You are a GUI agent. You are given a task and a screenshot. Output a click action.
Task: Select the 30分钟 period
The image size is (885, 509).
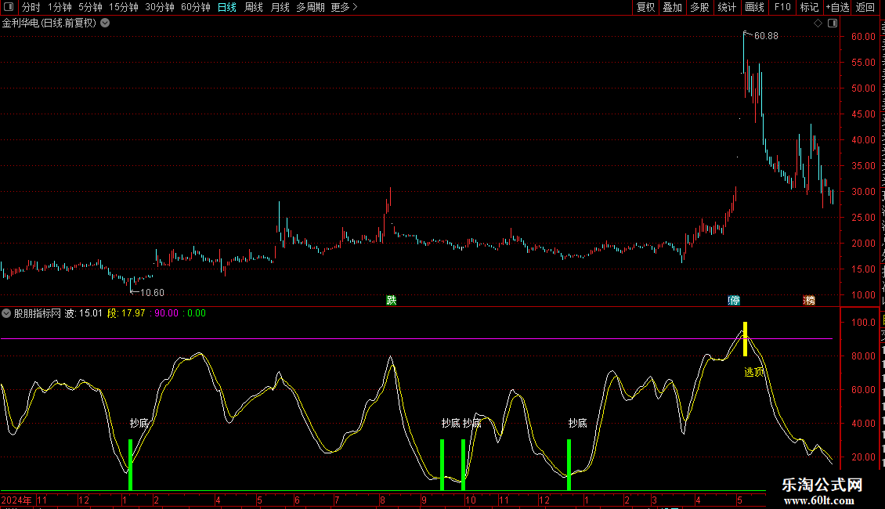click(x=160, y=7)
